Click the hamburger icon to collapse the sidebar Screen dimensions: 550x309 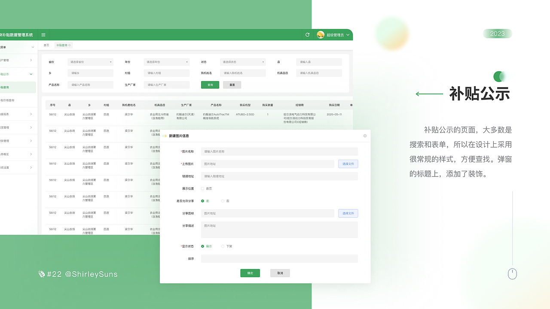click(x=43, y=35)
